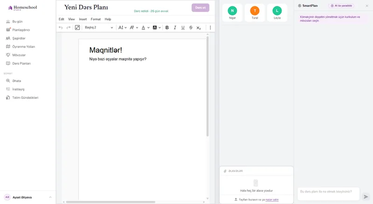373x204 pixels.
Task: Open the View menu
Action: pyautogui.click(x=71, y=19)
